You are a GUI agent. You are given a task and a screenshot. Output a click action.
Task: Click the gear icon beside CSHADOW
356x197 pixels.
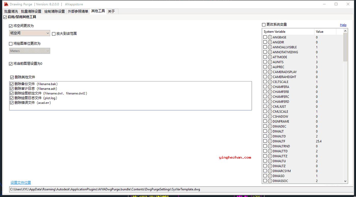270,117
